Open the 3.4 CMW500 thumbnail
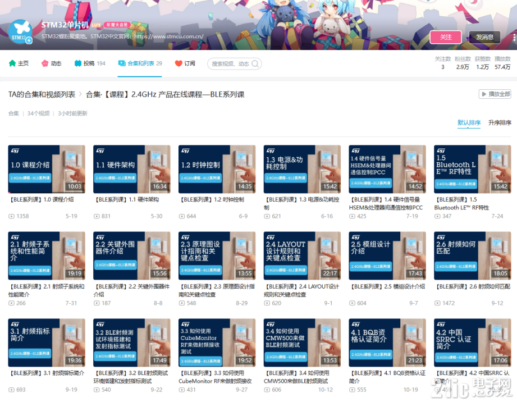Viewport: 517px width, 402px height. tap(302, 342)
